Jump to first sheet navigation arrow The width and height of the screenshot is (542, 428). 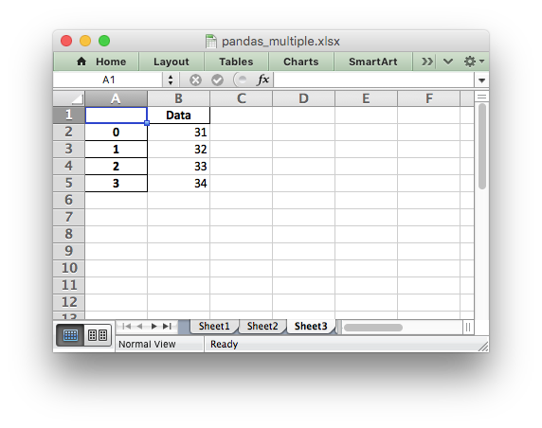(127, 326)
